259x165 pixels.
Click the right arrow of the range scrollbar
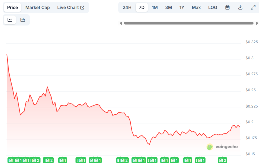click(x=257, y=23)
